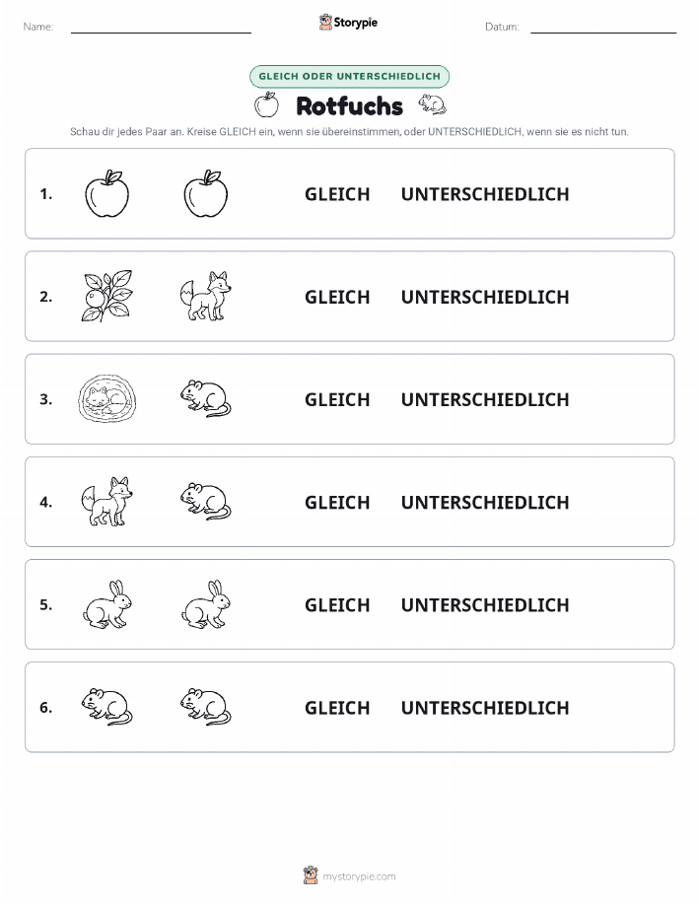Viewport: 699px width, 904px height.
Task: Click the mouse picture in row 4
Action: click(206, 502)
